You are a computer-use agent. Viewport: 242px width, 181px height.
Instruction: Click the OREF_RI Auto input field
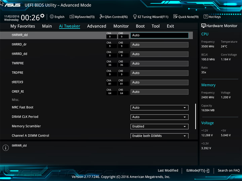(159, 92)
